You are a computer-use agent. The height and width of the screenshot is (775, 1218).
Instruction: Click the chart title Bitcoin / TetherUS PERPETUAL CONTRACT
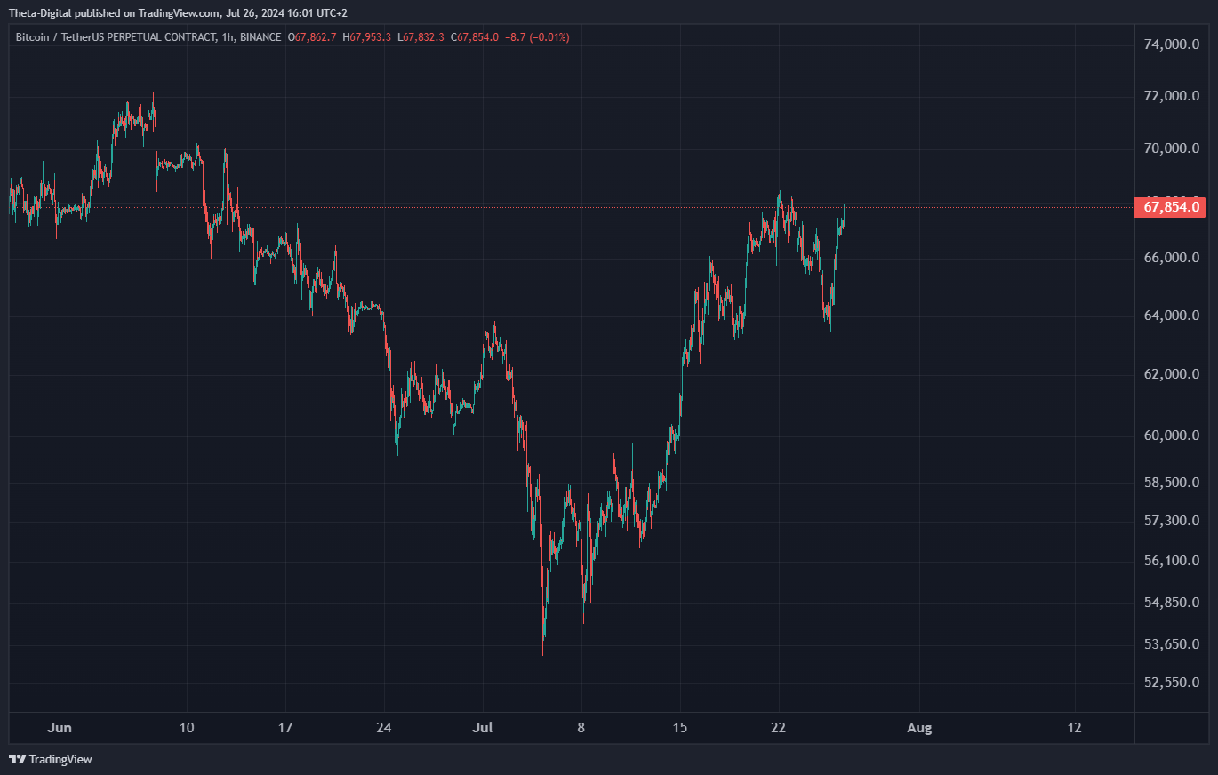coord(116,37)
